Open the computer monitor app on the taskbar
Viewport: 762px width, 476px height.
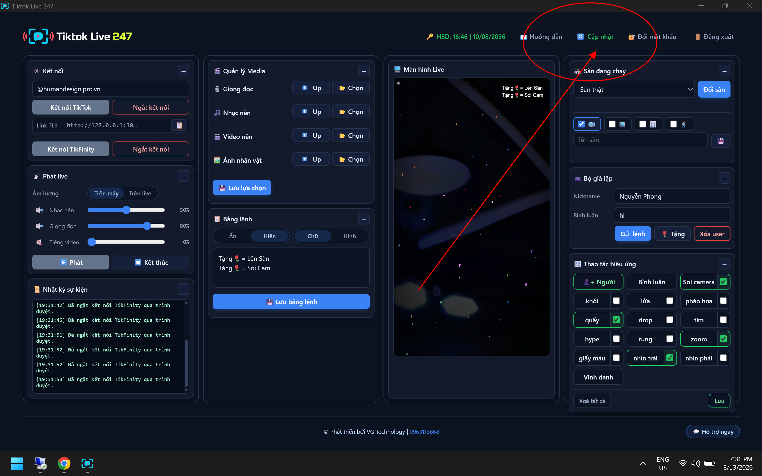(40, 463)
